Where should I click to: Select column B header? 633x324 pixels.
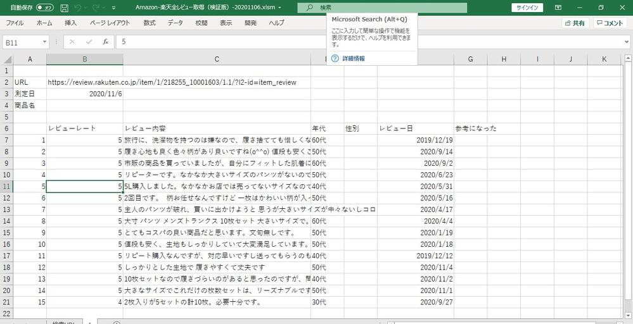pos(85,59)
